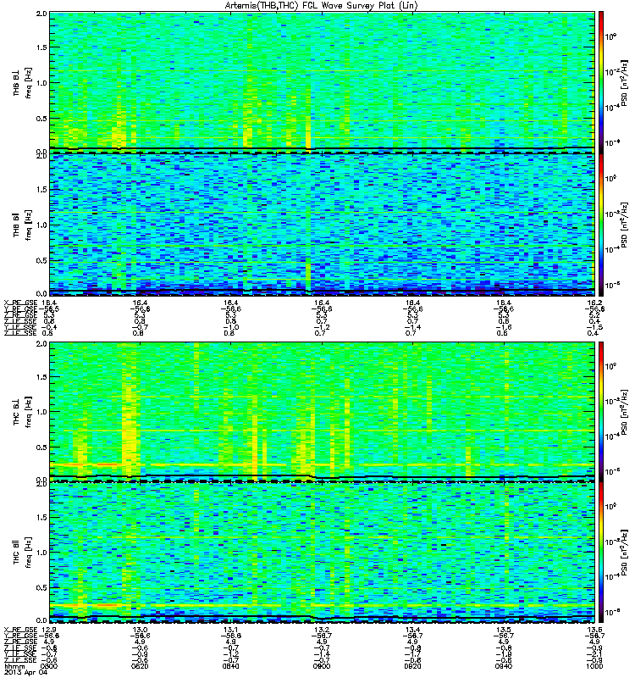The height and width of the screenshot is (678, 635).
Task: Click the '1.0' frequency tick of THB B-parallel panel
Action: (41, 225)
